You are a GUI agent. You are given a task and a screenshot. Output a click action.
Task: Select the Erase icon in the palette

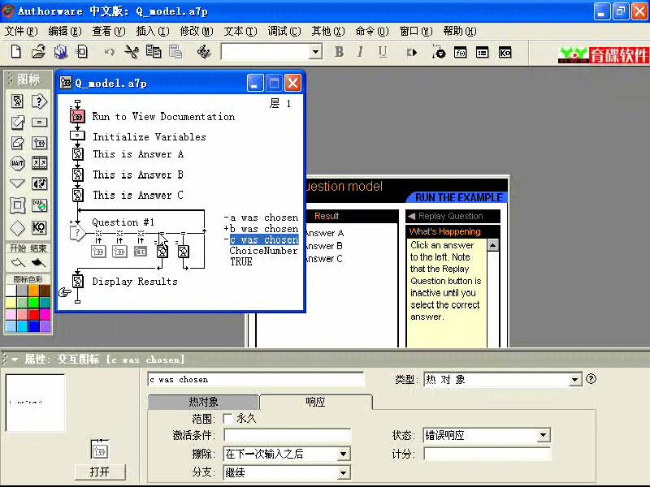point(17,143)
